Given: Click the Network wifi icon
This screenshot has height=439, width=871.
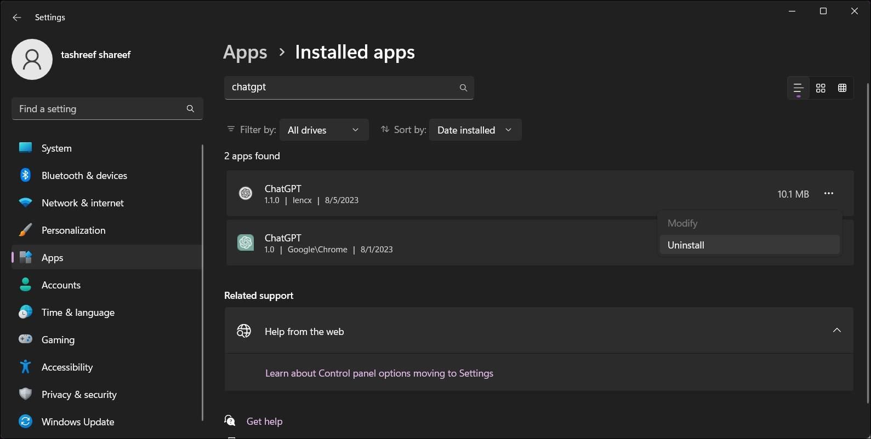Looking at the screenshot, I should pos(25,203).
